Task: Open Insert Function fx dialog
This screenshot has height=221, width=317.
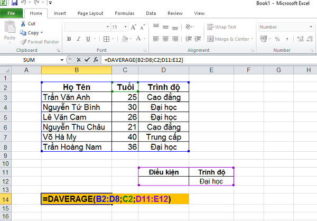Action: tap(96, 60)
